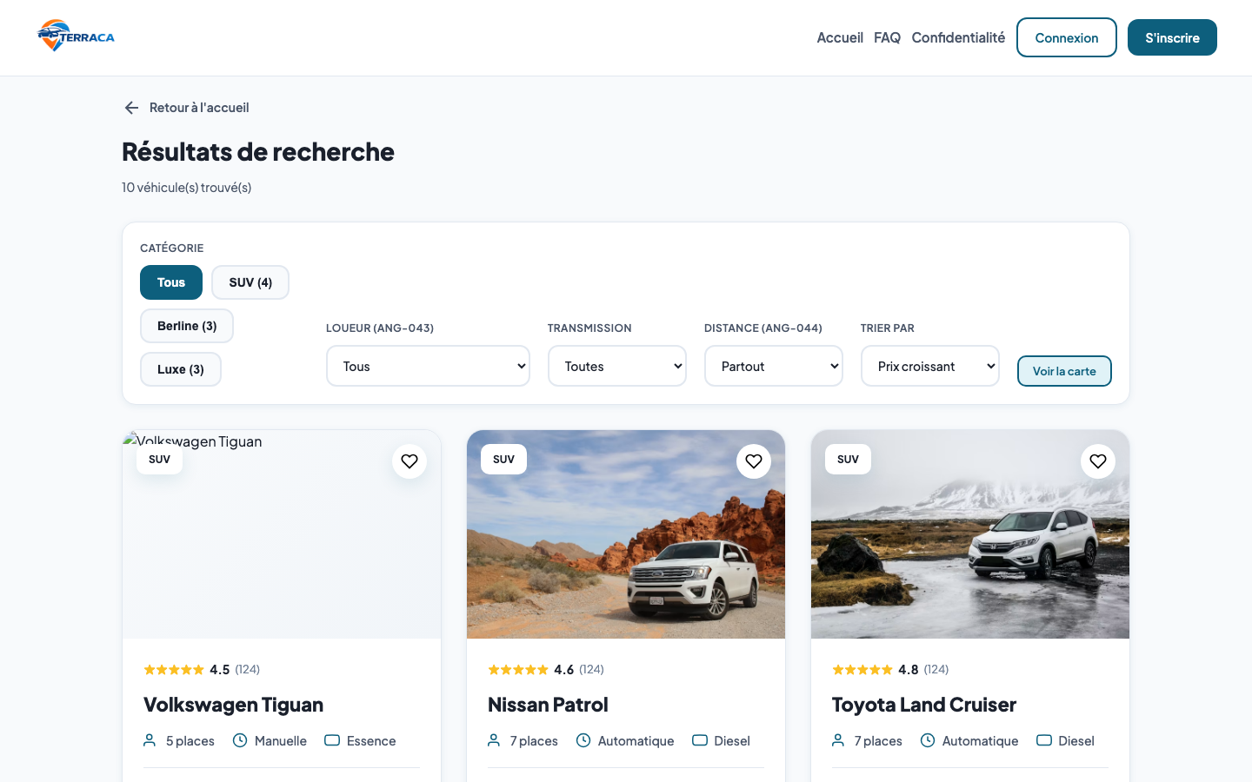1252x782 pixels.
Task: Open the Nissan Patrol photo
Action: coord(626,534)
